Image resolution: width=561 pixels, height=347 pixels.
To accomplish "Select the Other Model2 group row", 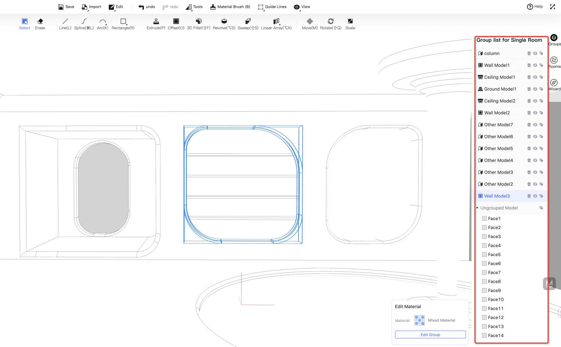I will 511,184.
